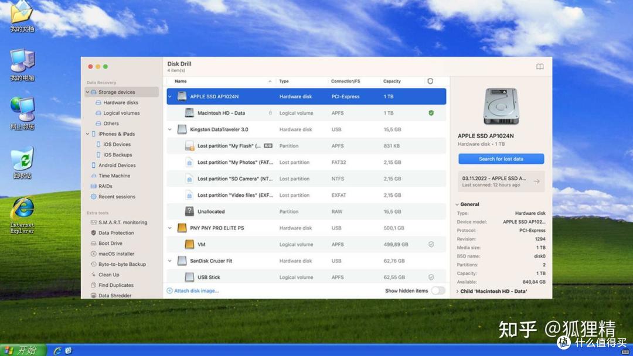Collapse iPhones & iPads sidebar group
Image resolution: width=633 pixels, height=356 pixels.
click(87, 134)
